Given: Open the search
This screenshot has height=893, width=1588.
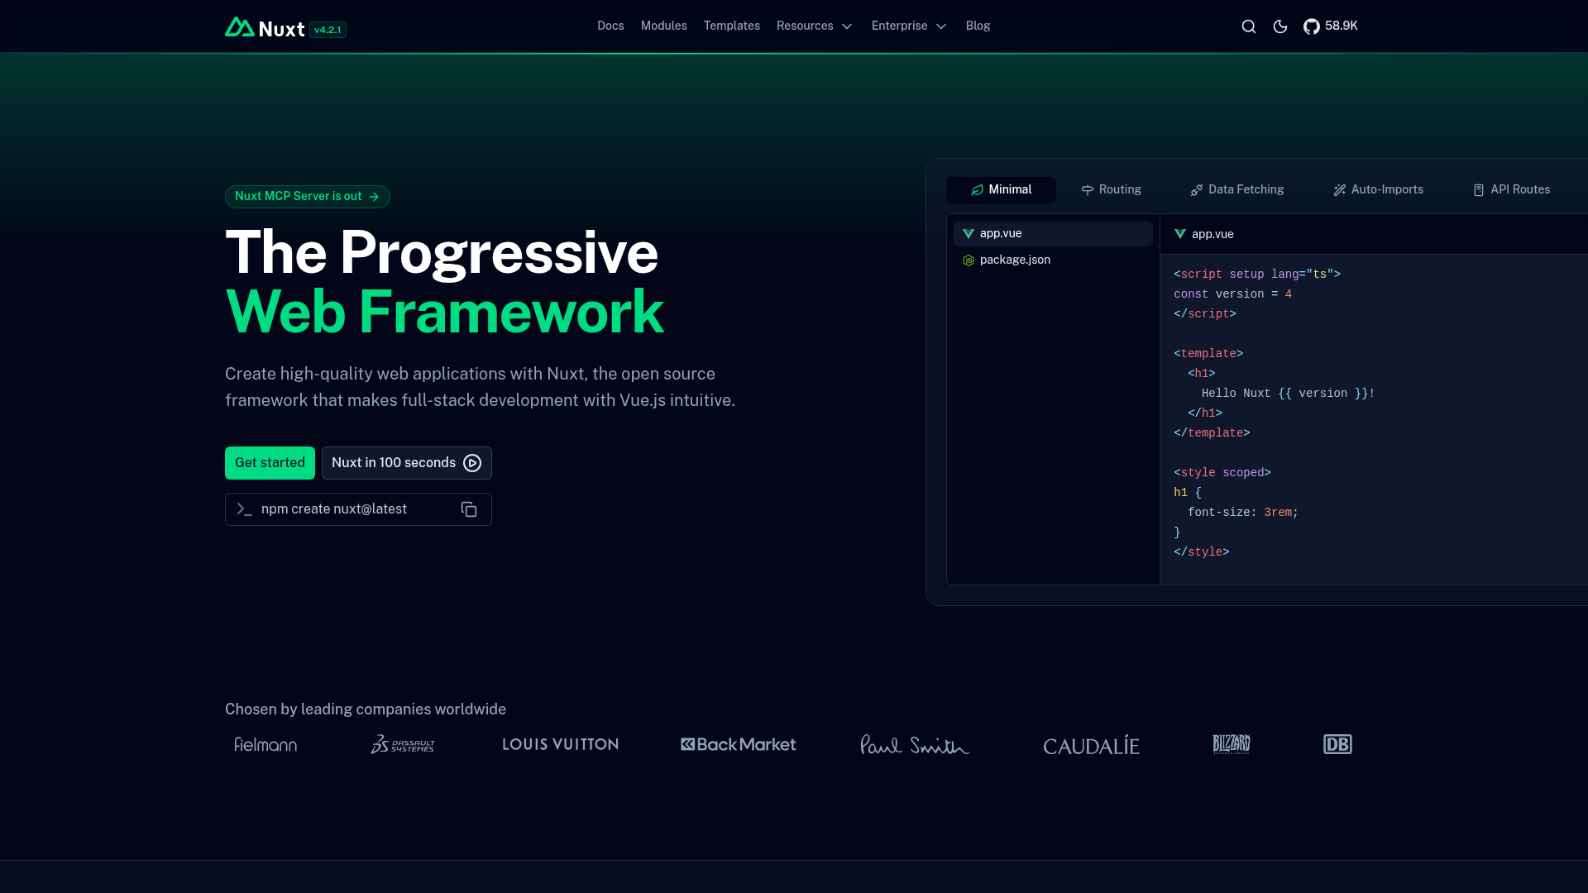Looking at the screenshot, I should pyautogui.click(x=1248, y=26).
